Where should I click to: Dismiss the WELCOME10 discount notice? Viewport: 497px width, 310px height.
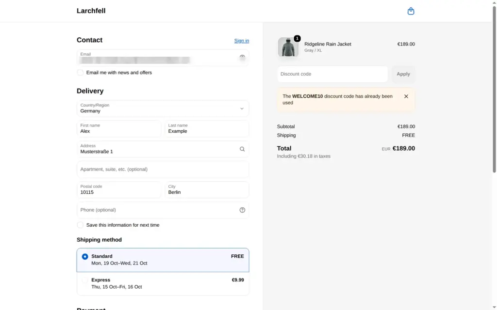point(406,96)
